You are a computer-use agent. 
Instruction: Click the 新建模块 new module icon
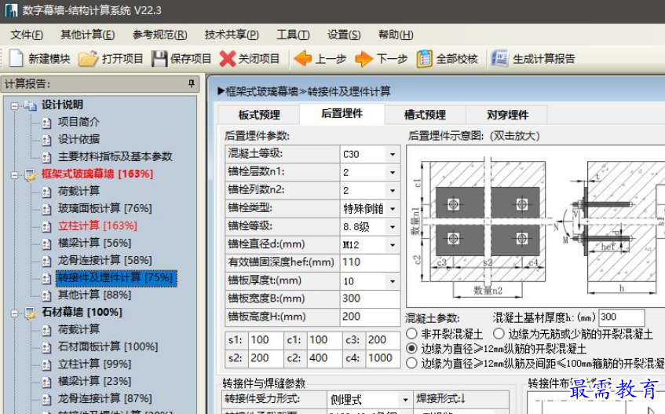pos(16,58)
